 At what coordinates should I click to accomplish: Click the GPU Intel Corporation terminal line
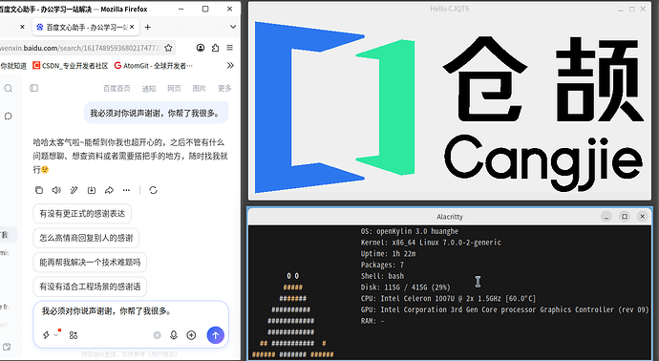(505, 309)
